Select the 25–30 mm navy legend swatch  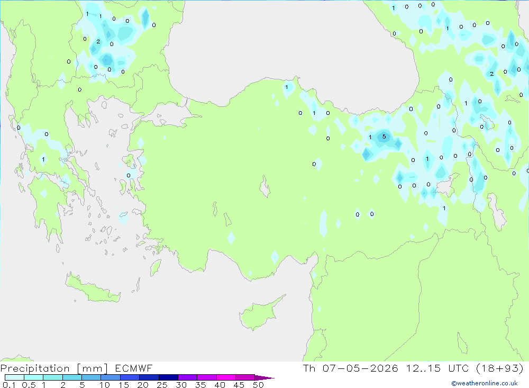click(168, 377)
